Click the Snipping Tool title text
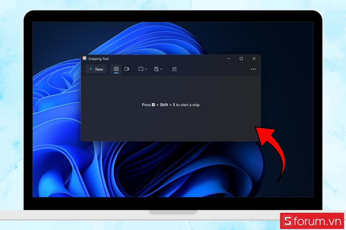Viewport: 346px width, 230px height. coord(99,59)
